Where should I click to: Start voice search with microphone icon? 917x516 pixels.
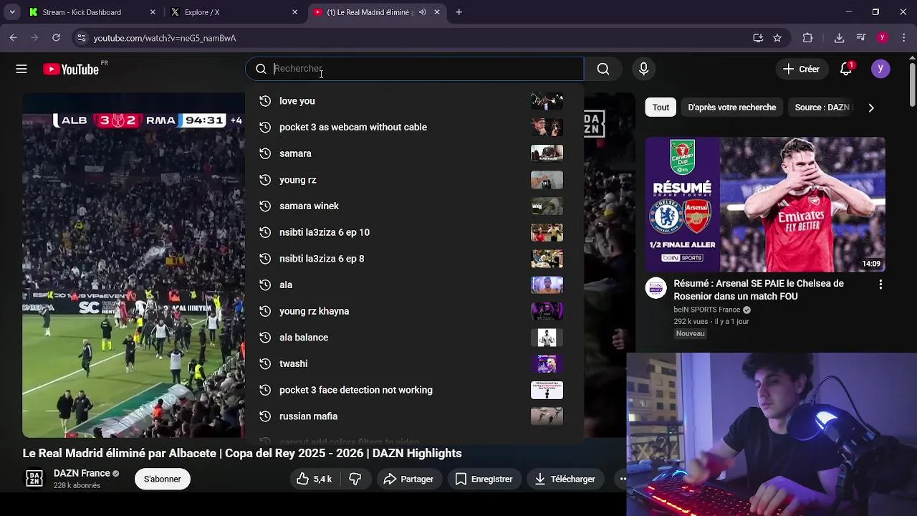tap(643, 69)
